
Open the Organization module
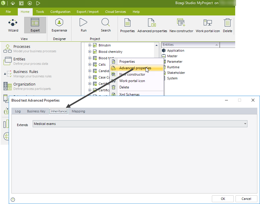click(27, 86)
